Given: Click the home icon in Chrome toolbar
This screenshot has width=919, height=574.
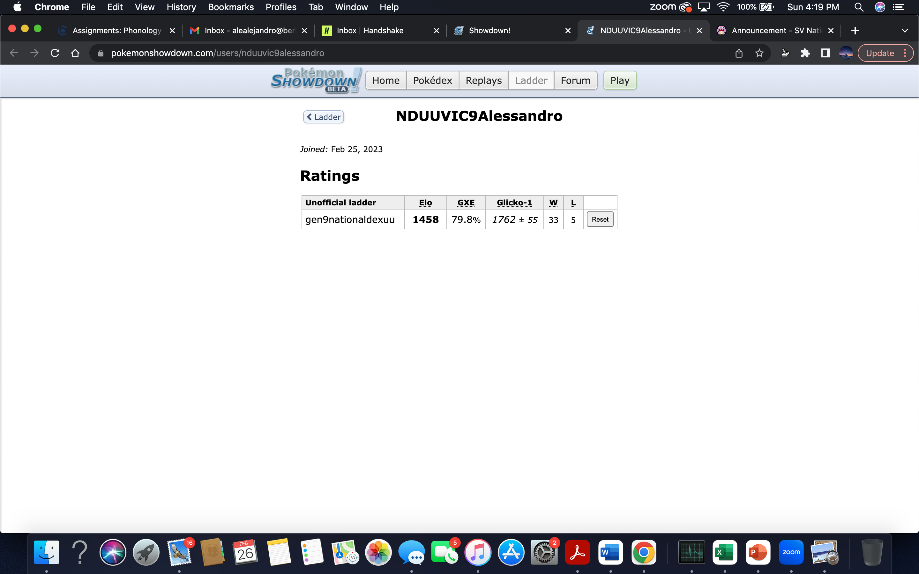Looking at the screenshot, I should tap(75, 53).
